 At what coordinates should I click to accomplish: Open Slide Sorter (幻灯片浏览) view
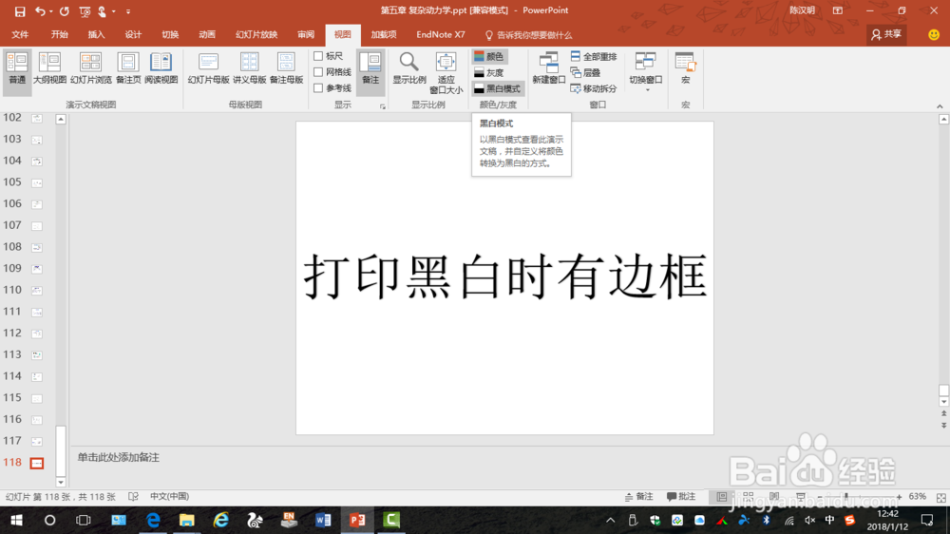[91, 68]
